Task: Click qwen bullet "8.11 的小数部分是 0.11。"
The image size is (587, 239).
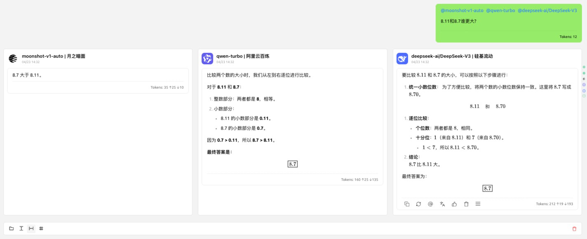Action: coord(246,118)
